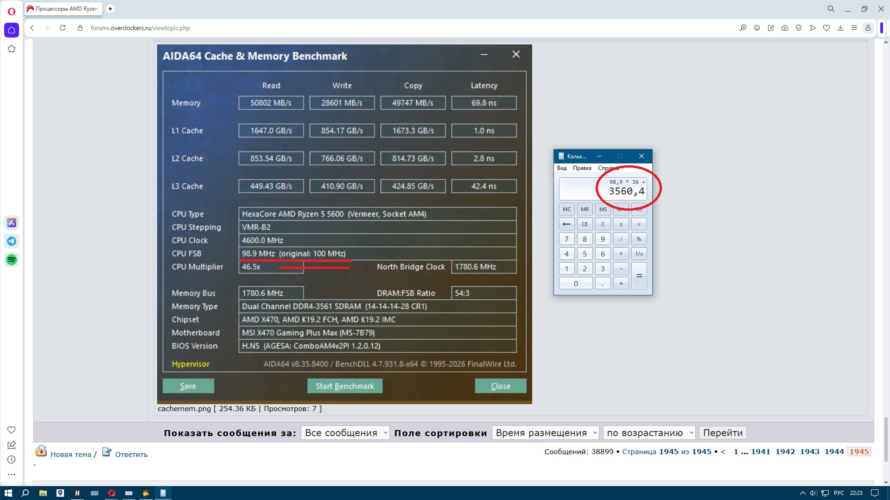The image size is (890, 500).
Task: Open bookmarks star in Opera sidebar
Action: coord(12,49)
